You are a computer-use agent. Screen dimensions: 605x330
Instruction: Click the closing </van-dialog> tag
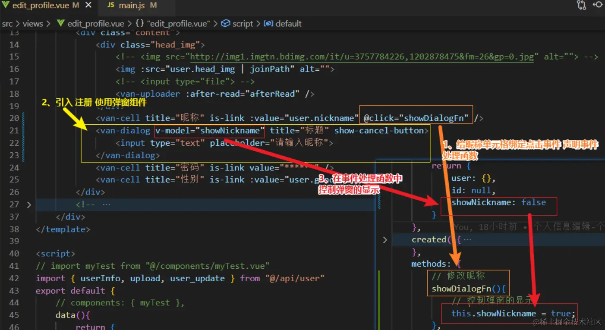click(x=128, y=155)
